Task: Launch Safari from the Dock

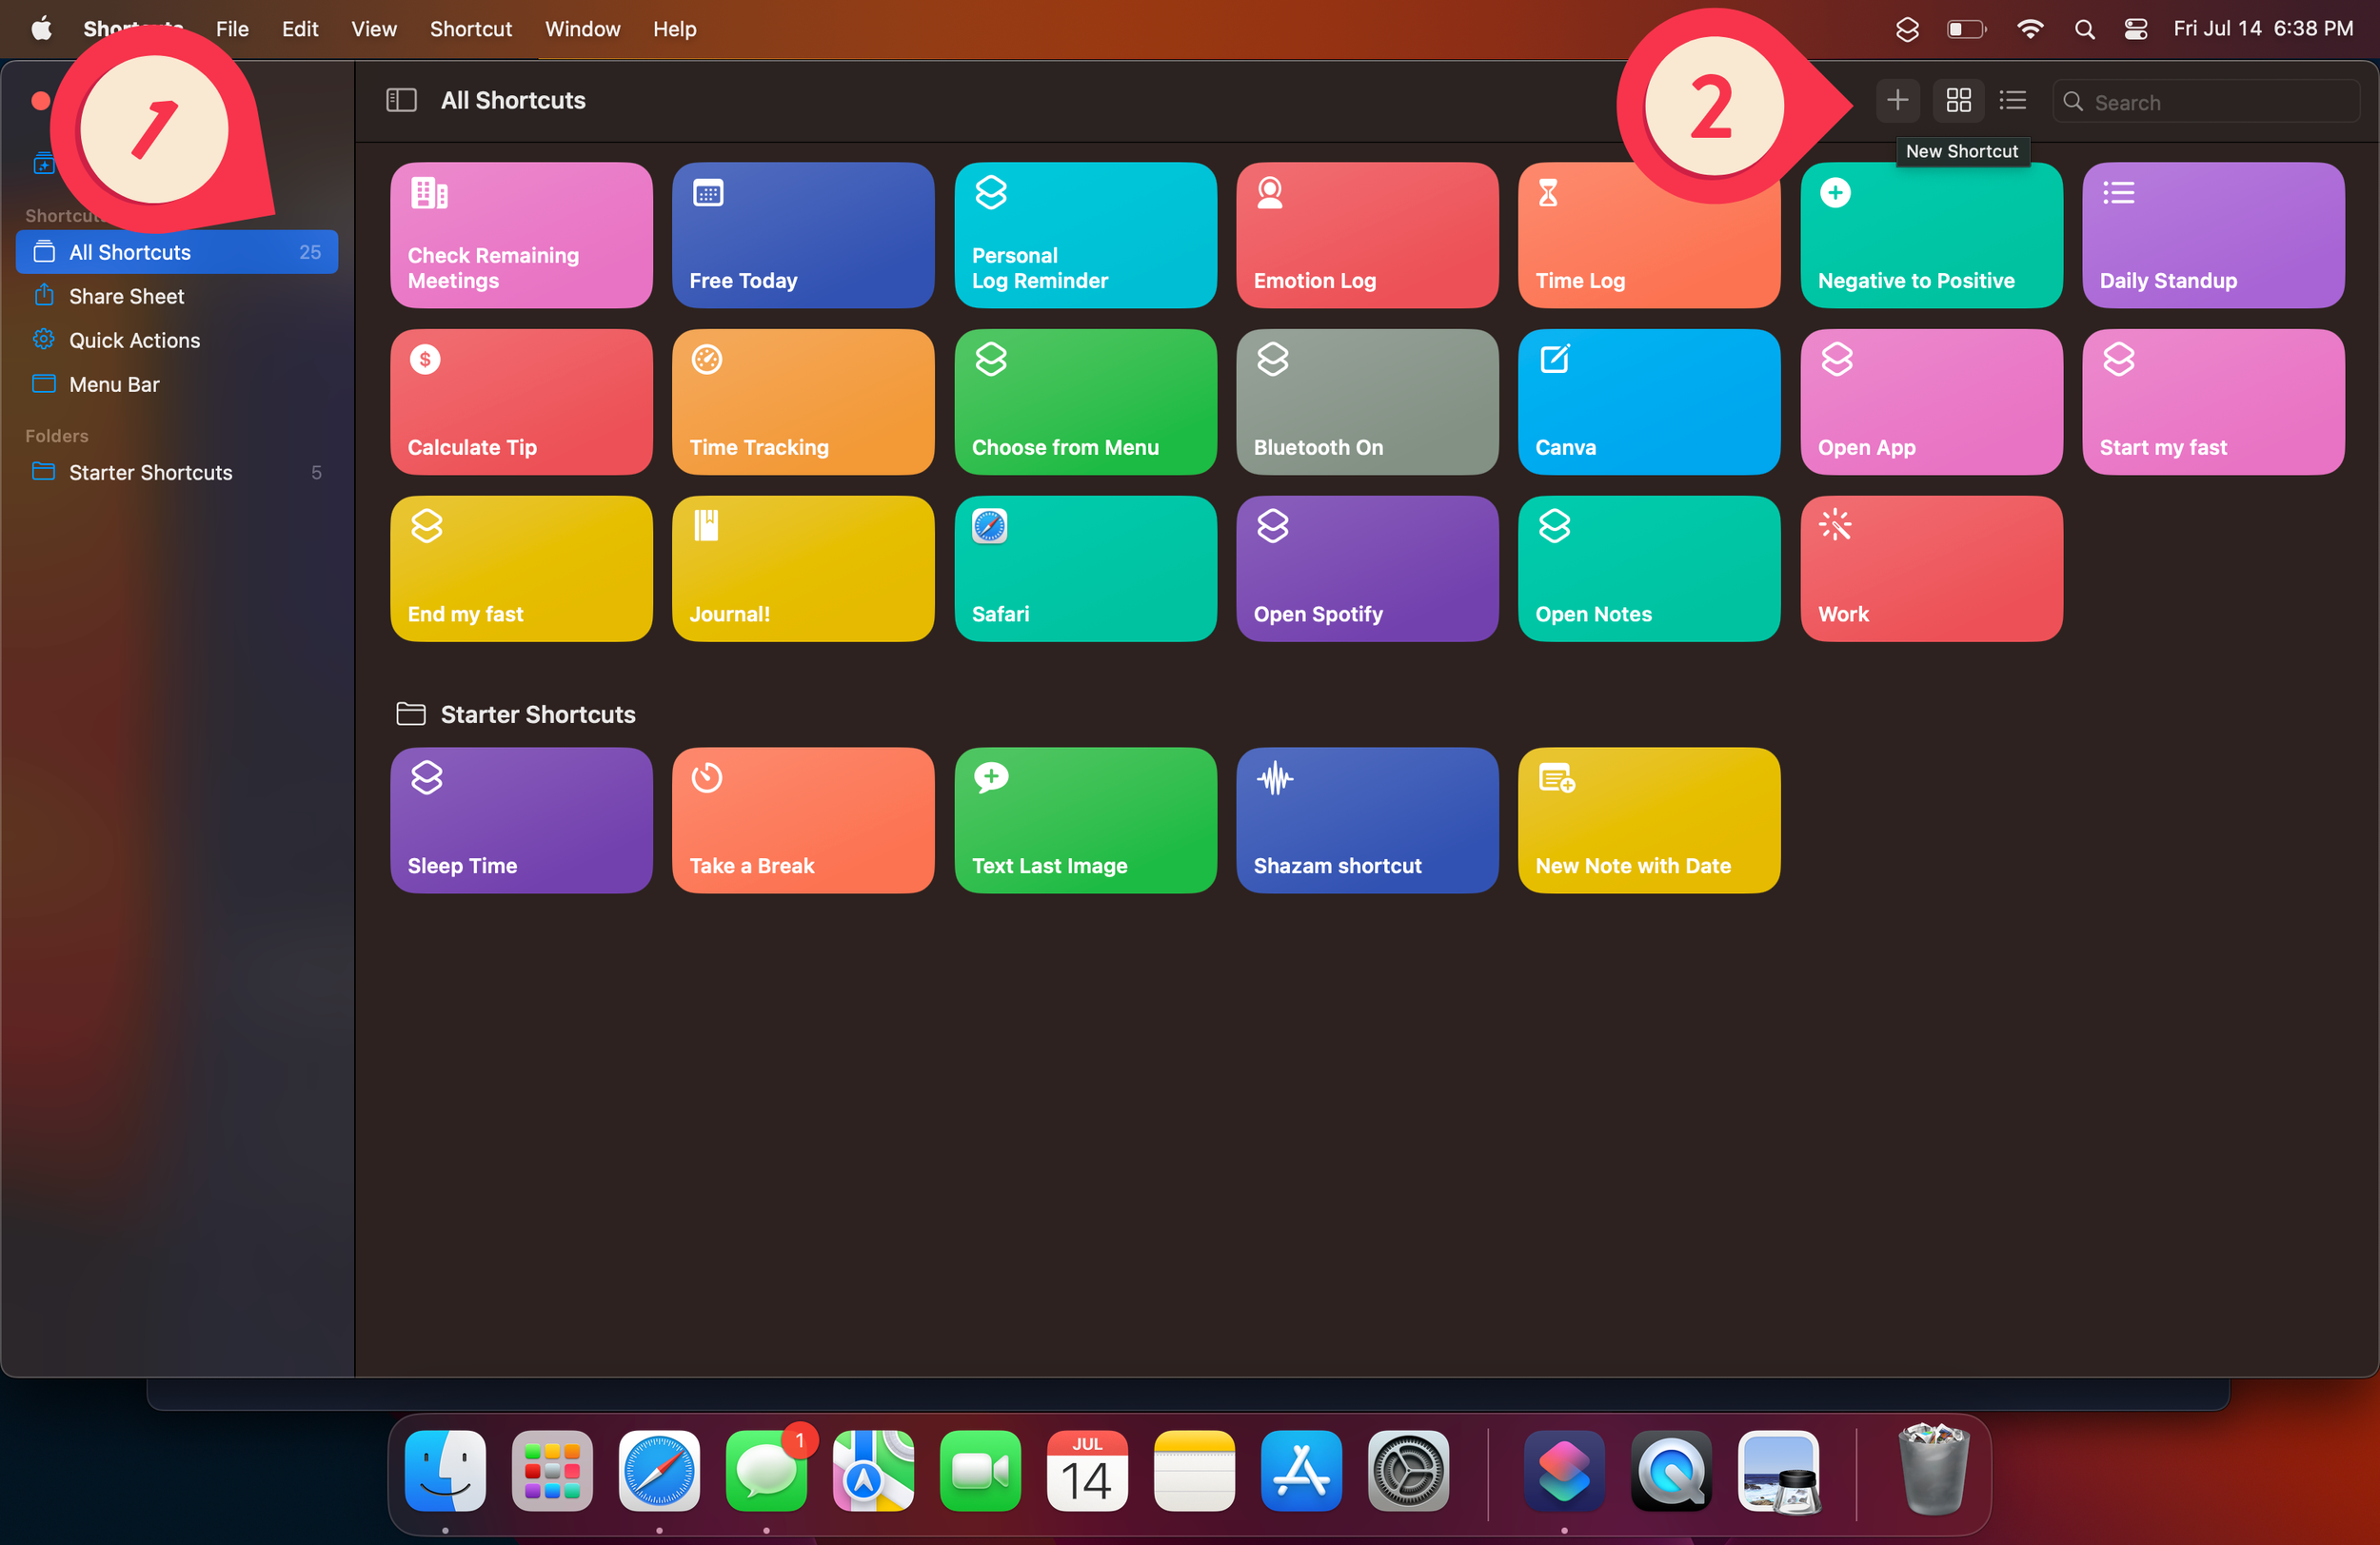Action: [659, 1471]
